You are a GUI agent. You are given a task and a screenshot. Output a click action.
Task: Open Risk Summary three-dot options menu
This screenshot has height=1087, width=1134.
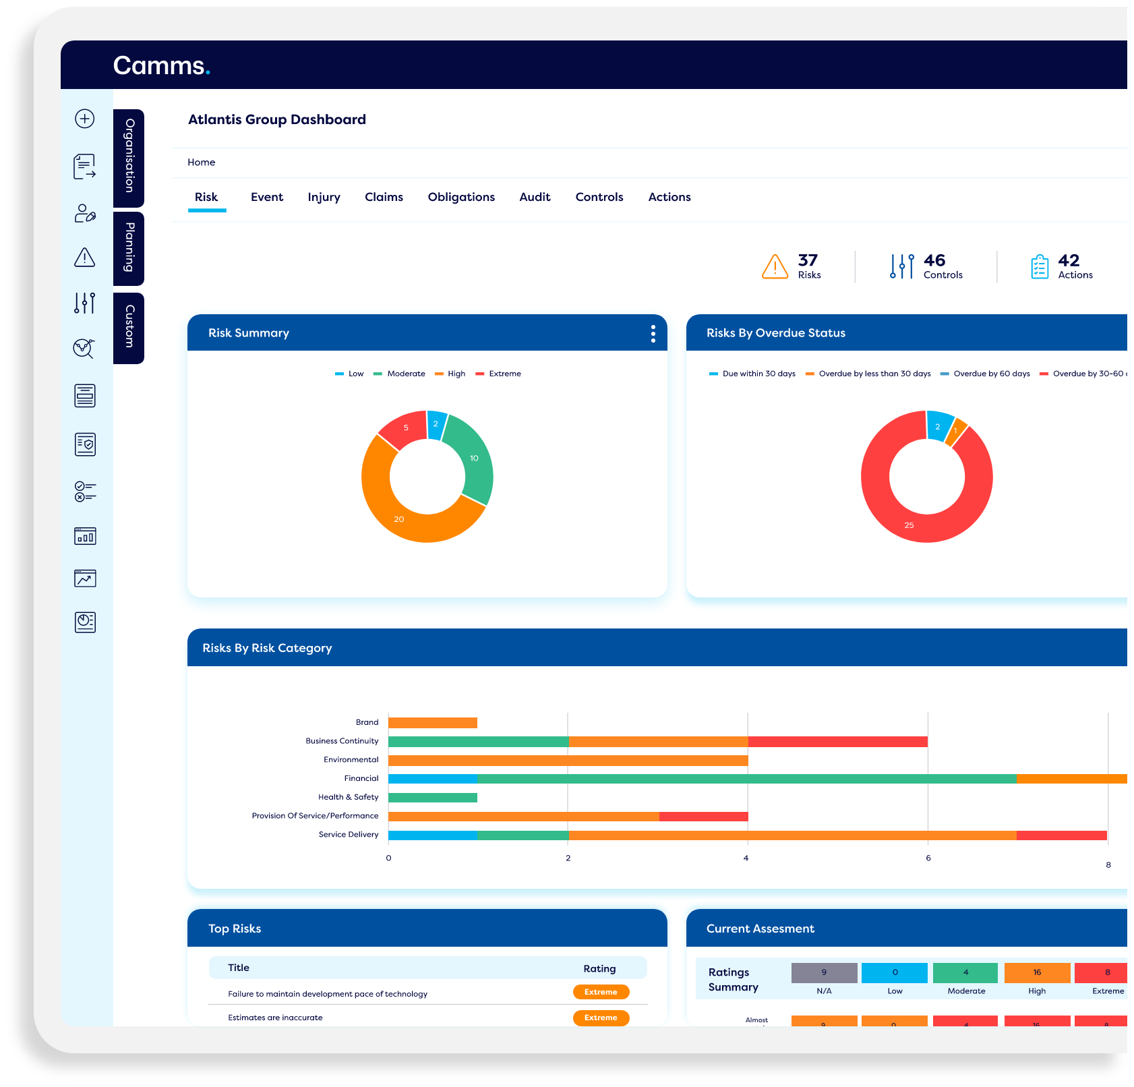[653, 333]
